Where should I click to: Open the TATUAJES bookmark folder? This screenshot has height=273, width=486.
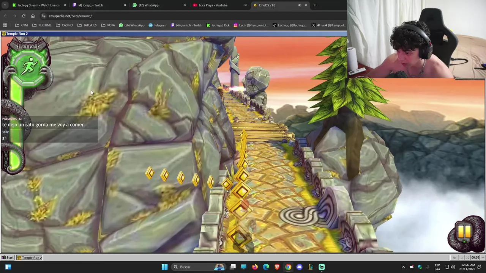(x=87, y=25)
